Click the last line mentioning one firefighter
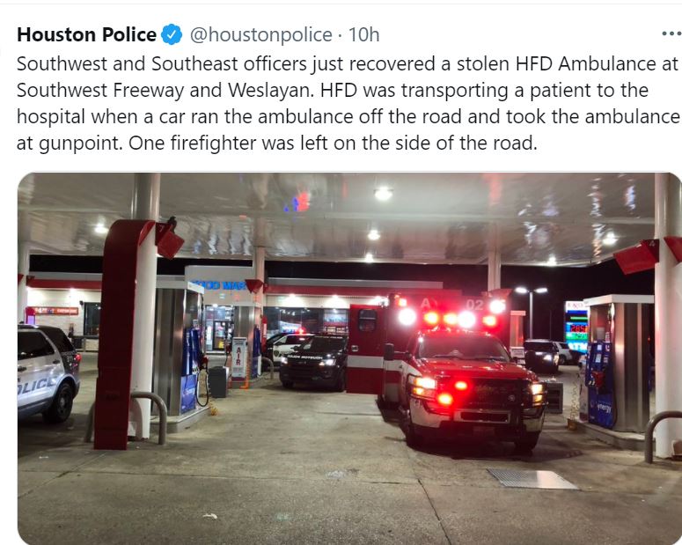 pyautogui.click(x=276, y=144)
